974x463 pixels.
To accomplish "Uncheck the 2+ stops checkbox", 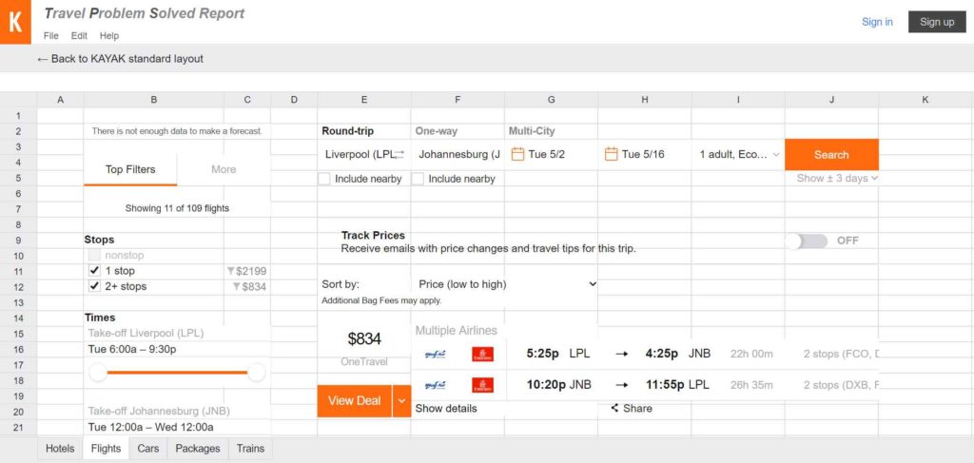I will point(94,286).
